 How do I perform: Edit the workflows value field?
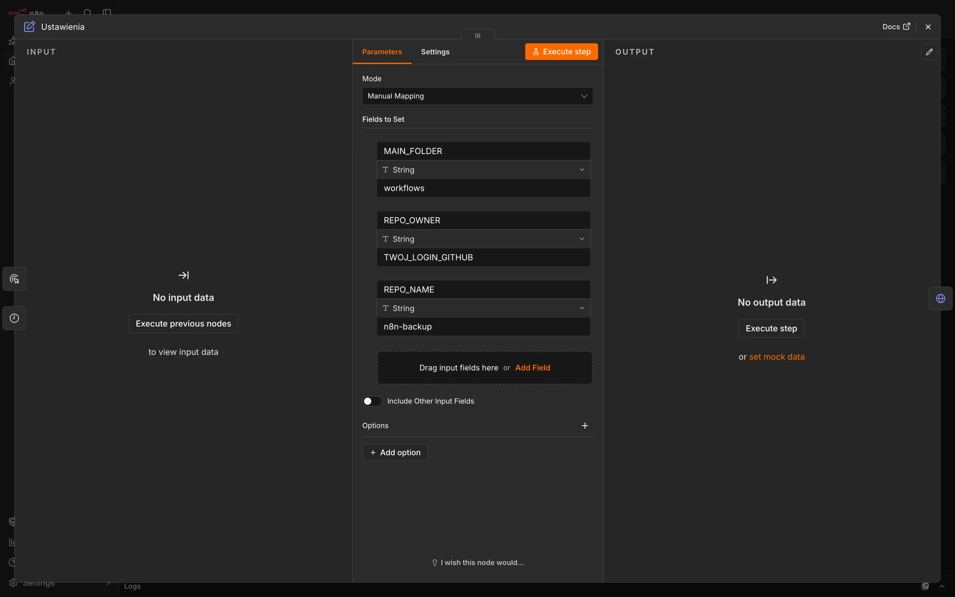[483, 188]
